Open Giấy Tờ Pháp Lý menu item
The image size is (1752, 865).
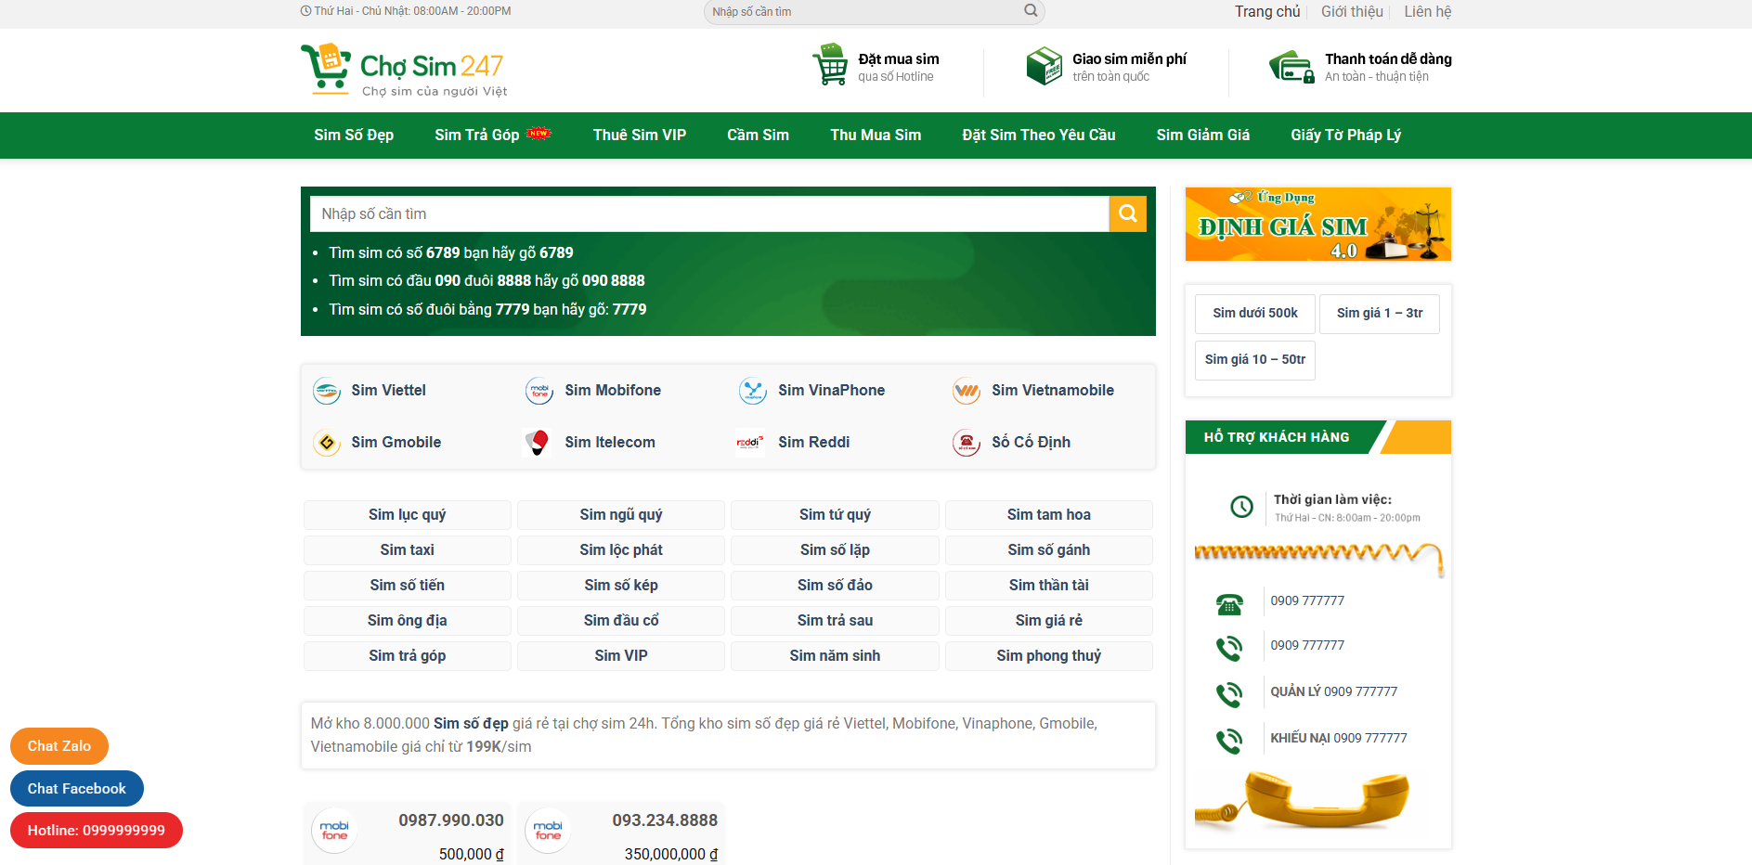pos(1346,136)
